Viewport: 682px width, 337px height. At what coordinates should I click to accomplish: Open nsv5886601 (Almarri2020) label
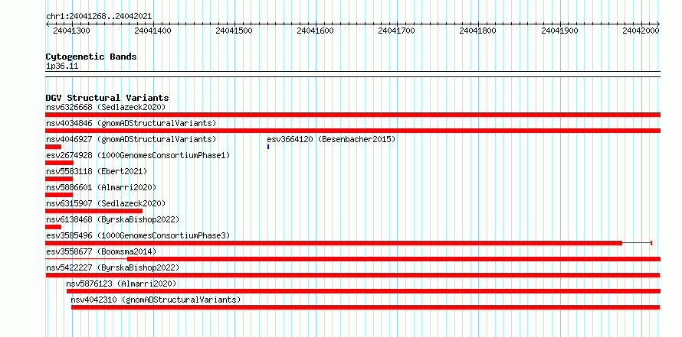pos(101,187)
